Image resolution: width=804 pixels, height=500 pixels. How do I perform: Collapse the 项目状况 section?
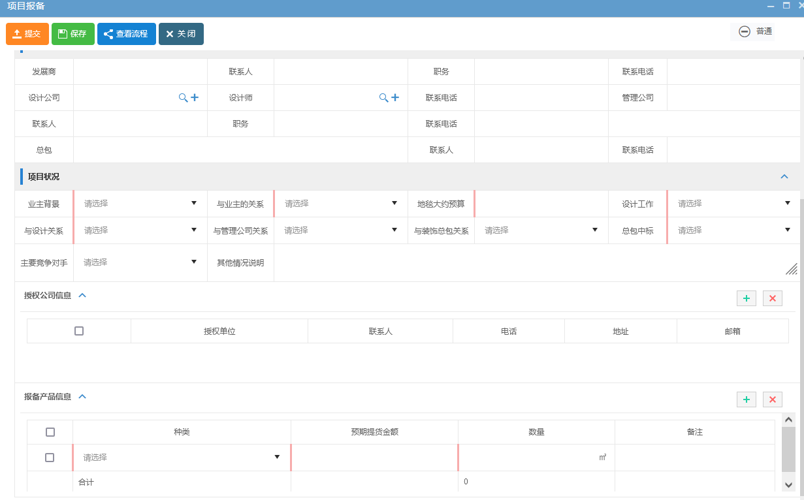coord(784,176)
